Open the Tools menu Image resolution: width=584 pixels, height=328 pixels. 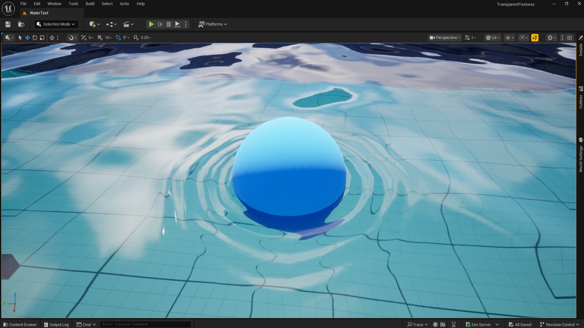tap(73, 4)
